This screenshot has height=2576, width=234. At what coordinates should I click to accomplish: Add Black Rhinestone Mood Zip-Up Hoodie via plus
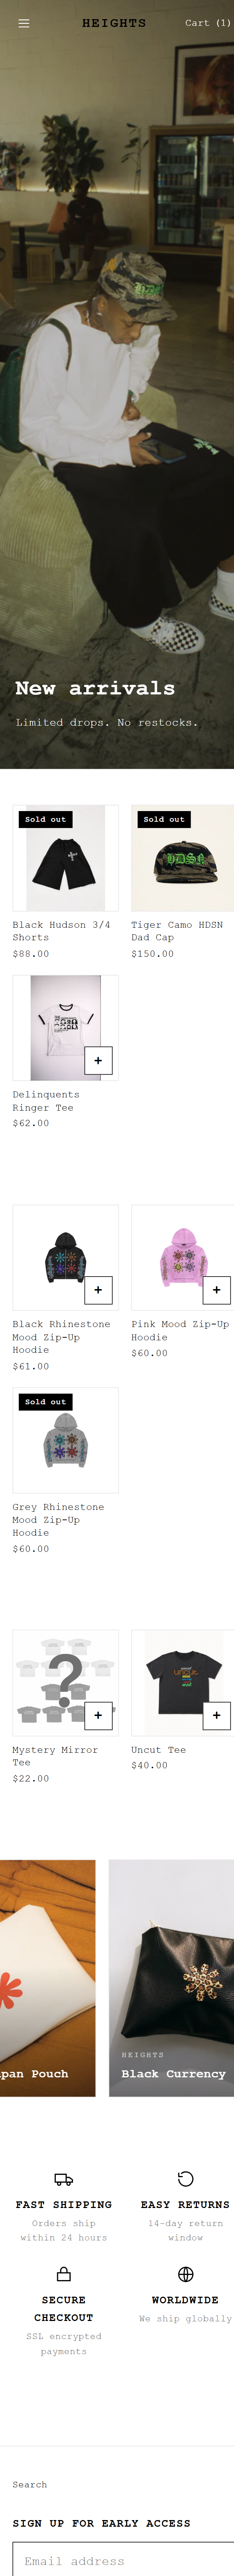98,1290
